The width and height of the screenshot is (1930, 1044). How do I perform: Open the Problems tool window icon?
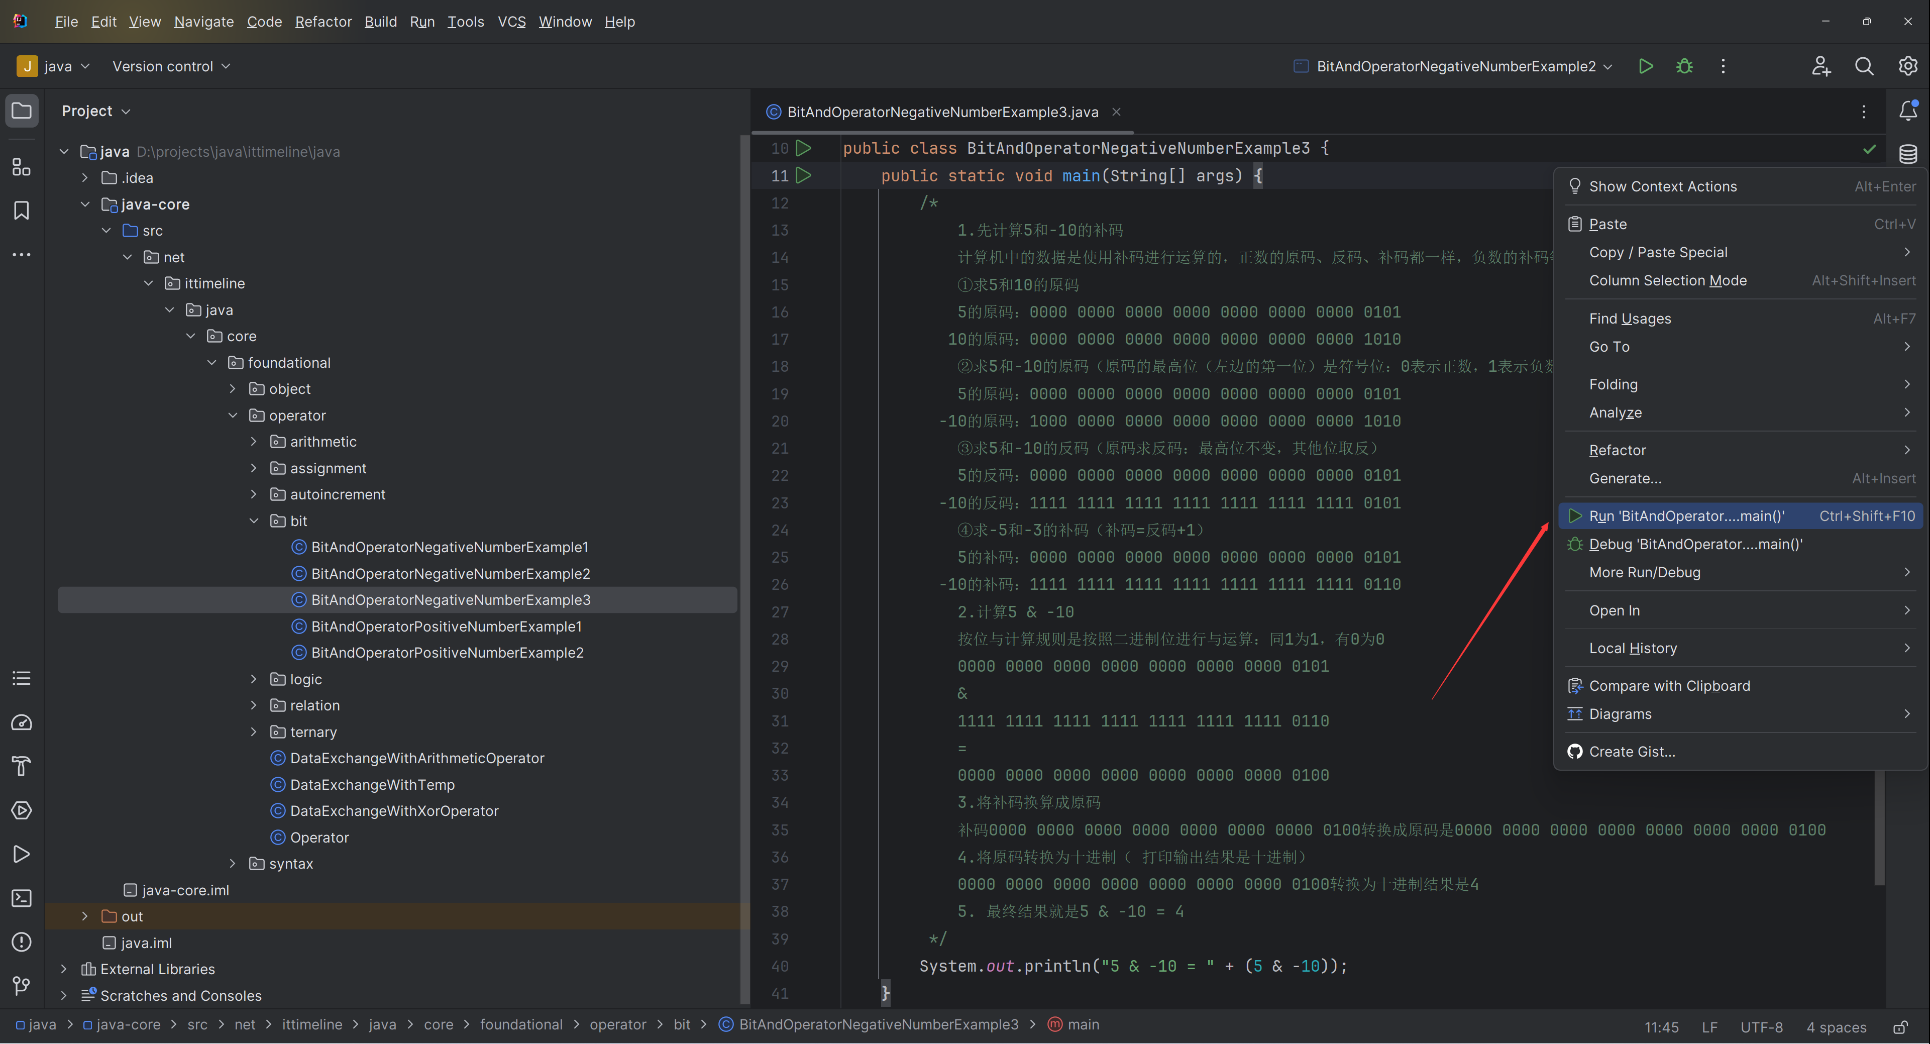[22, 942]
